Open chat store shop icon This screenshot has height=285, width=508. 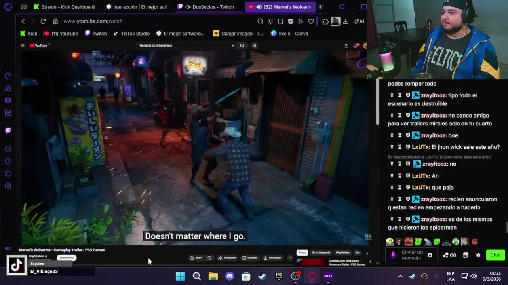[466, 255]
